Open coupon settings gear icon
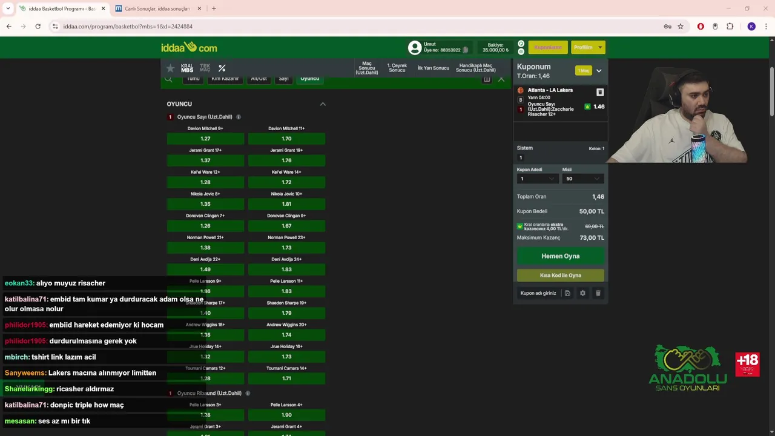Screen dimensions: 775x436 [x=582, y=293]
